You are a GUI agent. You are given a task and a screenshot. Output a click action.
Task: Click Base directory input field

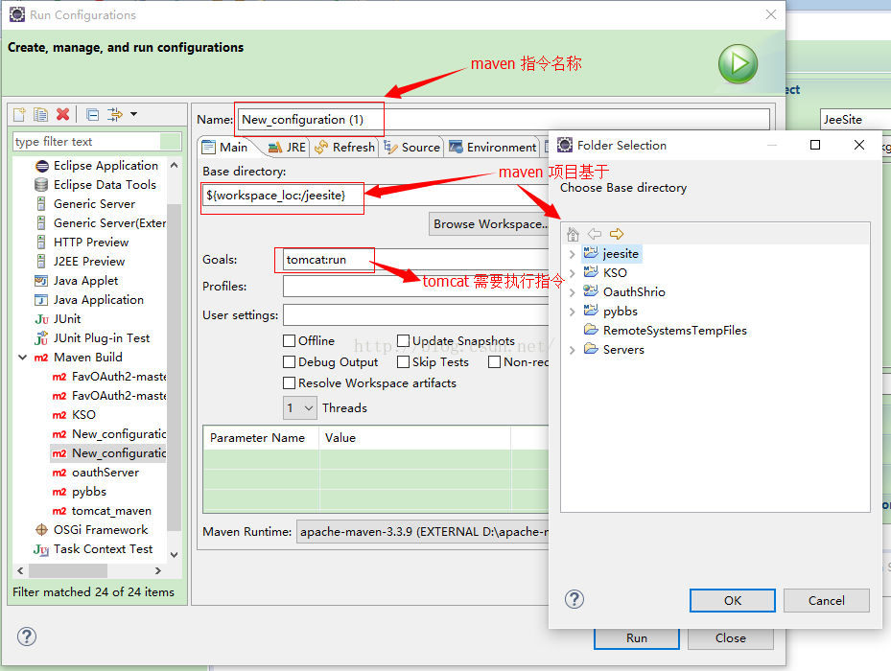coord(375,195)
